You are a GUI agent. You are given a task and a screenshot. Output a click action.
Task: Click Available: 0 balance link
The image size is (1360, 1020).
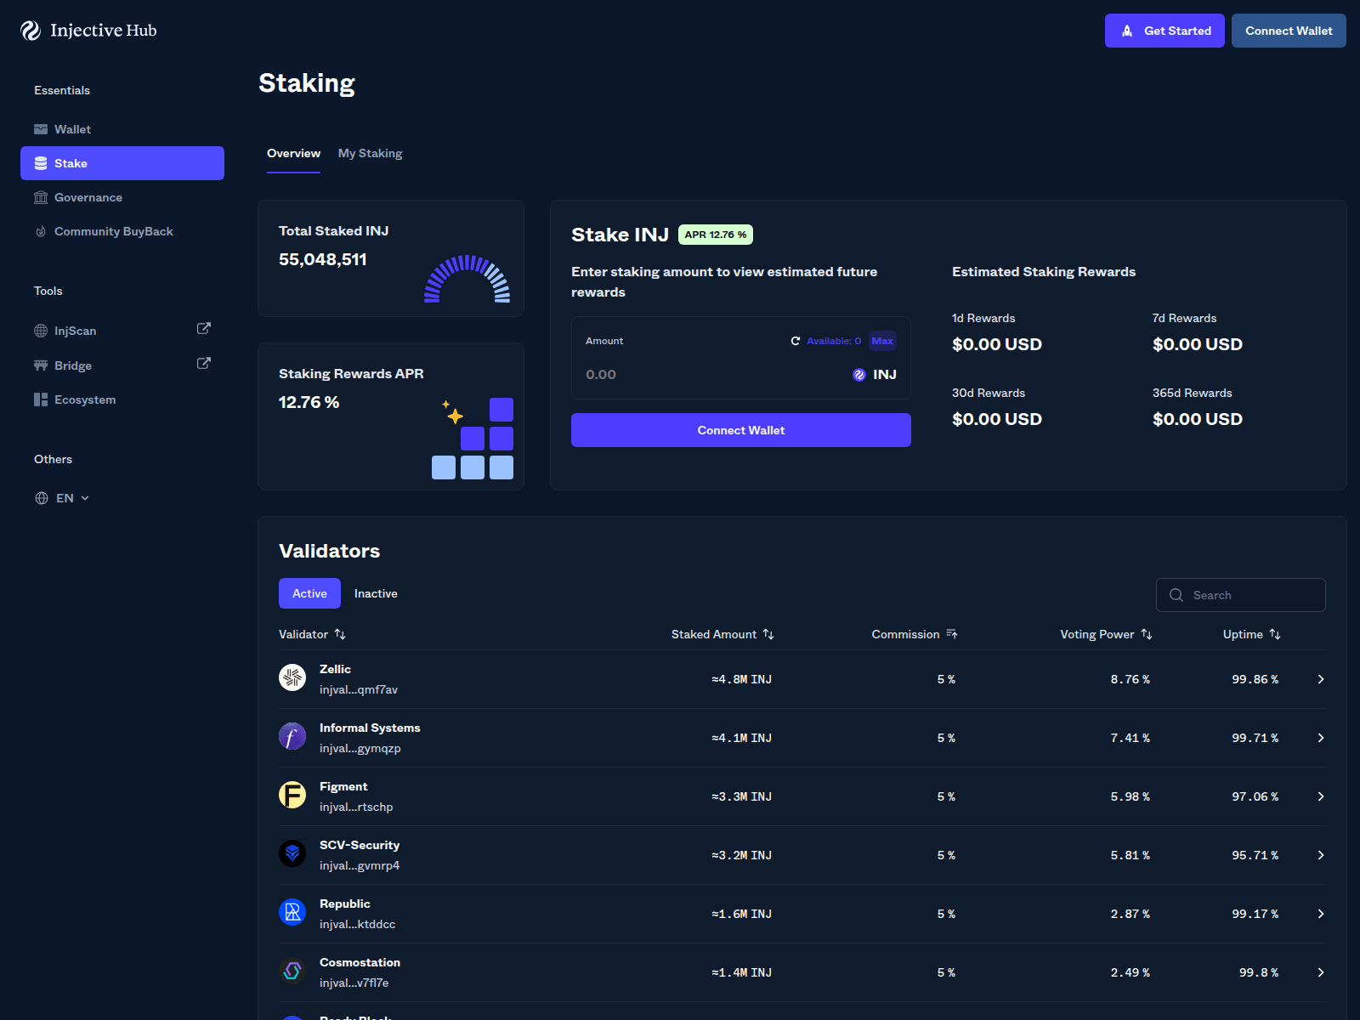[834, 341]
